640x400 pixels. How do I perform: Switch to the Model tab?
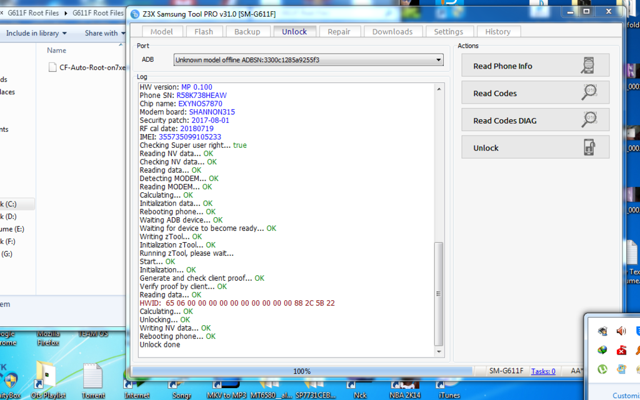click(x=162, y=31)
